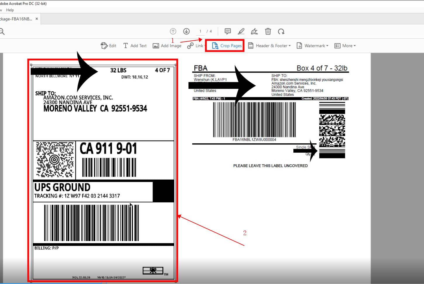Open the Fill & Sign pen tool
This screenshot has width=424, height=284.
(x=254, y=31)
